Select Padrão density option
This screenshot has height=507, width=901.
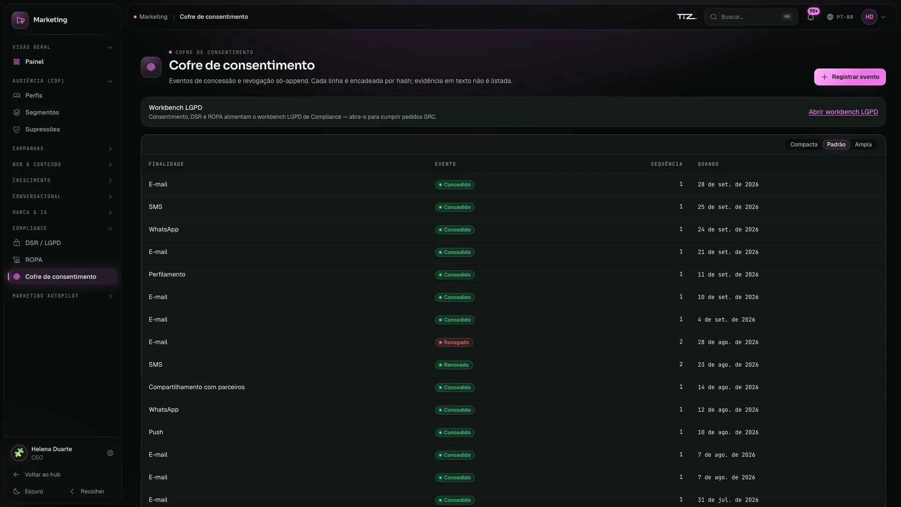(x=836, y=145)
